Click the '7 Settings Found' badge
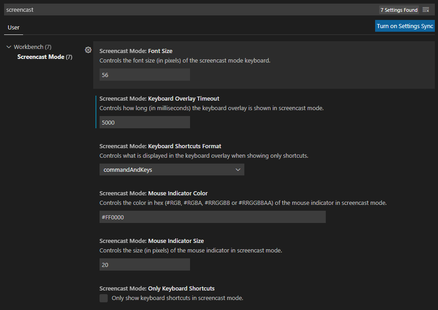Viewport: 438px width, 310px height. 399,10
